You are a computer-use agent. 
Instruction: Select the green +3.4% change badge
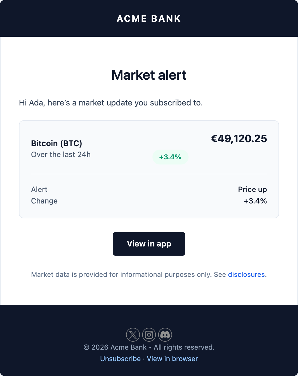pos(170,157)
